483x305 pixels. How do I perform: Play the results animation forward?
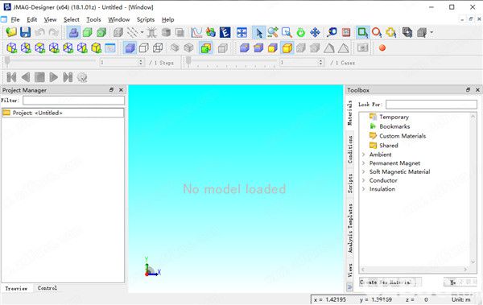[x=54, y=77]
